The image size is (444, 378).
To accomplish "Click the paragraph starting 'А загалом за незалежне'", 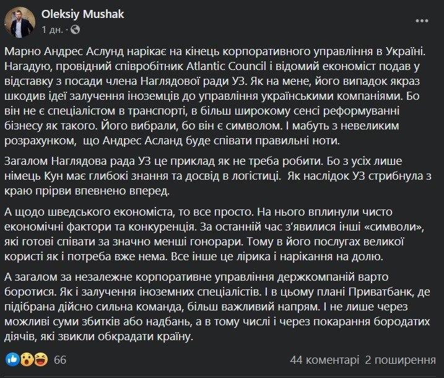I will (x=217, y=307).
